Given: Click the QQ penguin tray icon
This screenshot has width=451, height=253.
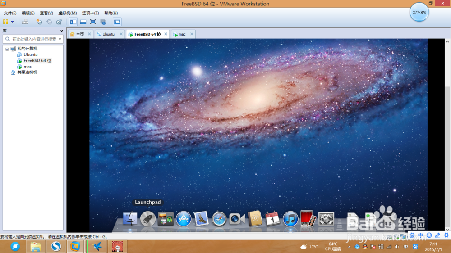Looking at the screenshot, I should [365, 247].
